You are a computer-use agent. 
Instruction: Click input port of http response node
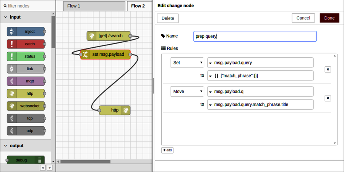[99, 110]
